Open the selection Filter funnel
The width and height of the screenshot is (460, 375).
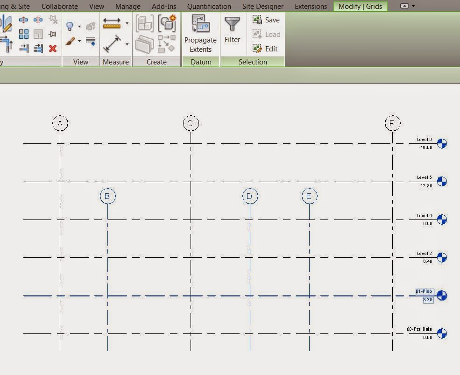click(x=232, y=29)
